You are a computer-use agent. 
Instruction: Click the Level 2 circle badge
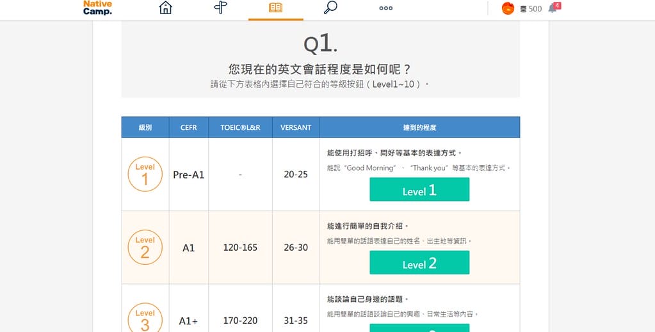(145, 247)
